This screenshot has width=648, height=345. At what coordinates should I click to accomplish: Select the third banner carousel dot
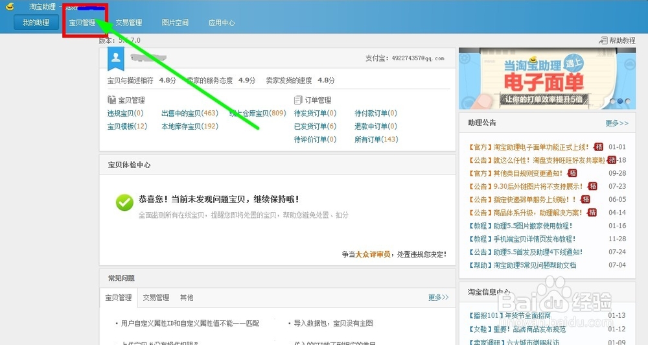tap(627, 101)
